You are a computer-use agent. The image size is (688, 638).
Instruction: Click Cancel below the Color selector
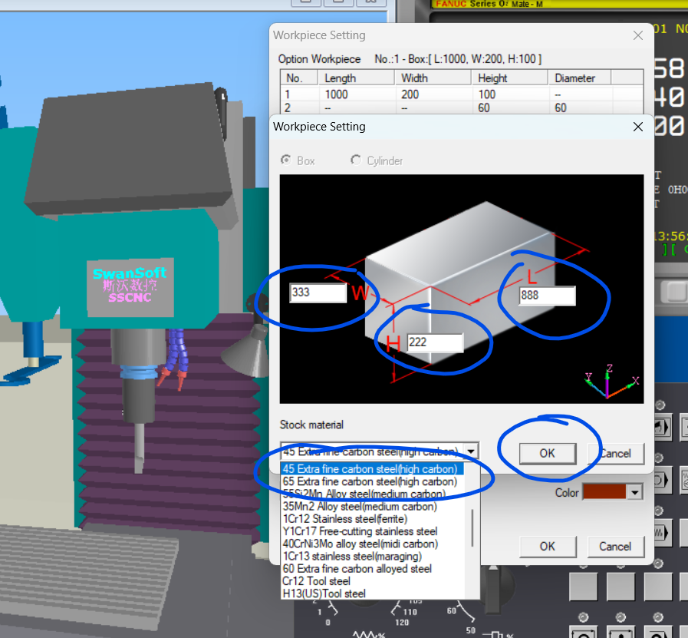tap(614, 547)
